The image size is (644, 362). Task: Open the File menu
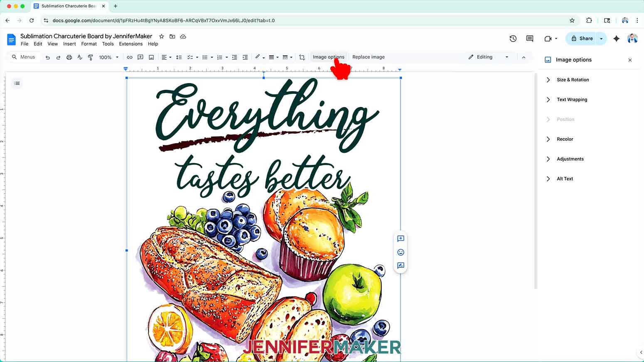click(x=25, y=44)
